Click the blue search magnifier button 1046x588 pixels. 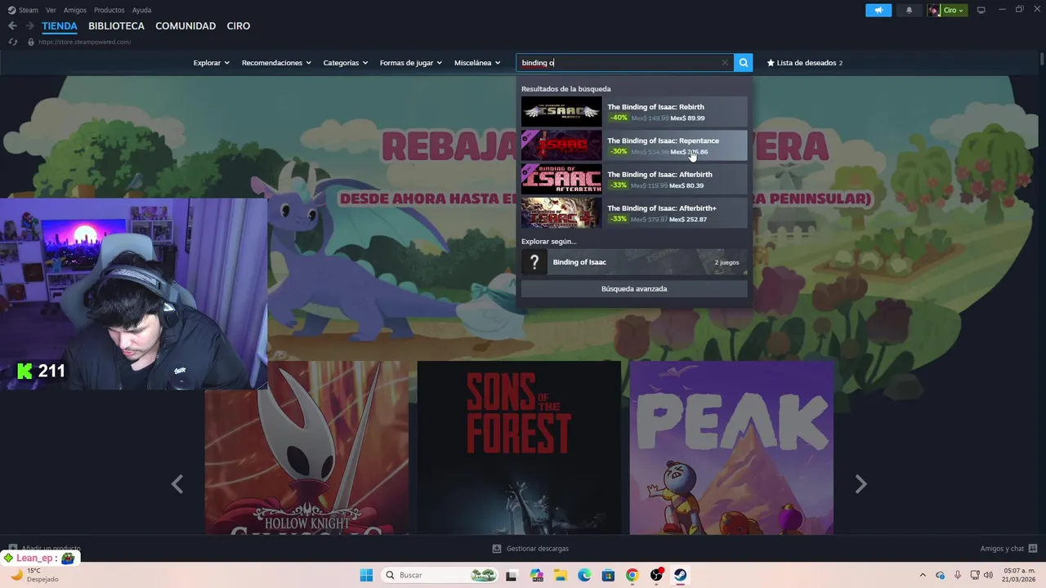coord(743,62)
